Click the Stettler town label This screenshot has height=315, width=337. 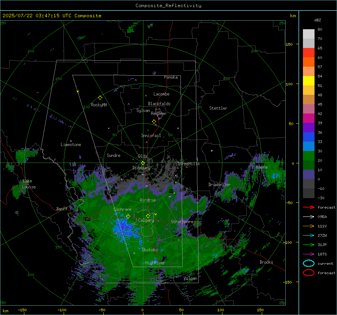(x=218, y=108)
